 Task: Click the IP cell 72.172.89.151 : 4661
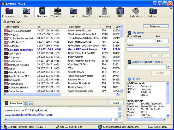[49, 53]
